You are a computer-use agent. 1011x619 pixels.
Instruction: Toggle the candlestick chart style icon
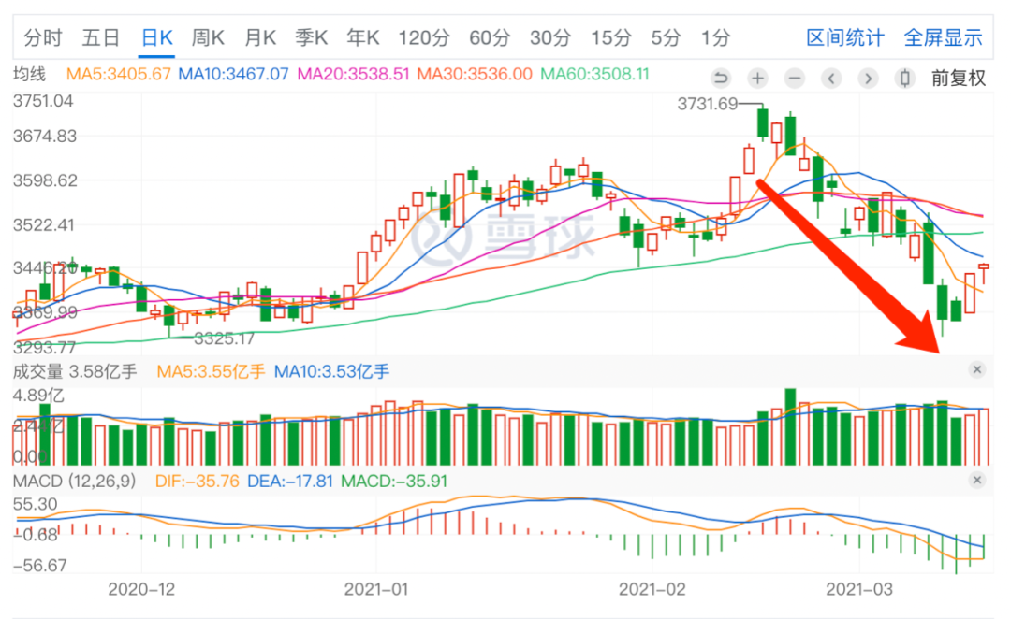[x=904, y=78]
